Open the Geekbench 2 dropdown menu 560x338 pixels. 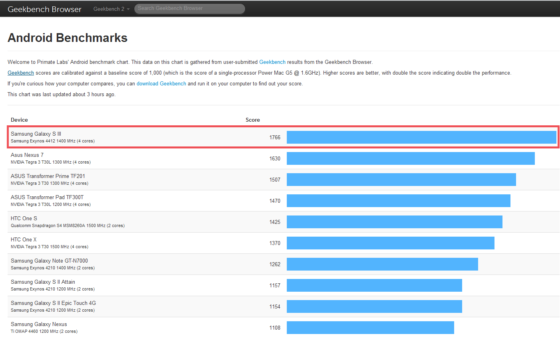pos(111,9)
